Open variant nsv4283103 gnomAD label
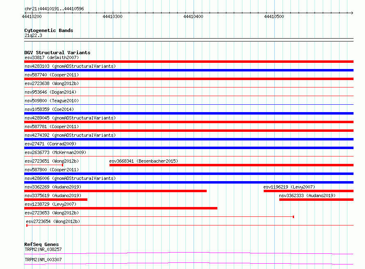Viewport: 365px width, 269px height. (x=70, y=66)
